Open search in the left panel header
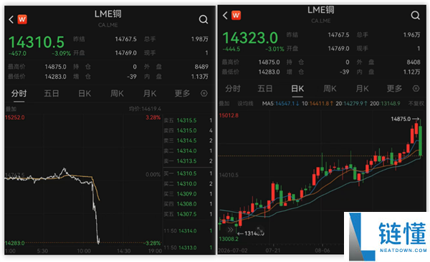The image size is (430, 262). click(204, 19)
